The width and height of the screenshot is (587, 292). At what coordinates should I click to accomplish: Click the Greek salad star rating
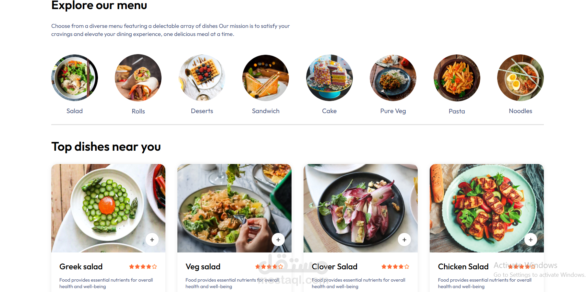click(143, 267)
